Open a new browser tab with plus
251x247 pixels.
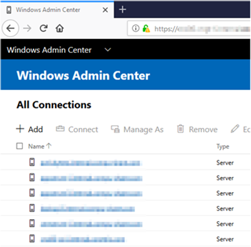[123, 9]
